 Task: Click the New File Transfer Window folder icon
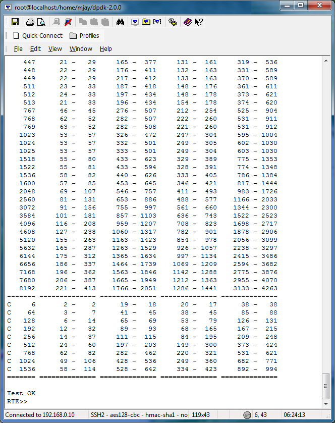(146, 22)
